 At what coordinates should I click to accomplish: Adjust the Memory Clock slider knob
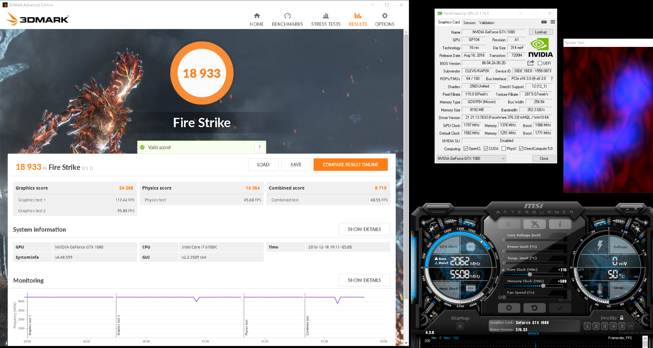pos(543,286)
